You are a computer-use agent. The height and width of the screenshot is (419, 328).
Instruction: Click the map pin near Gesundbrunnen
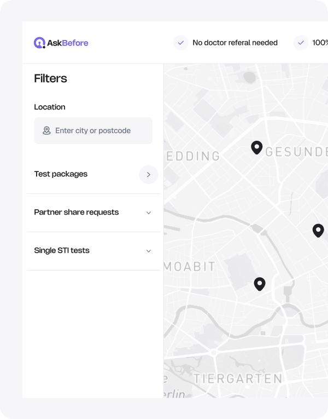click(x=256, y=147)
